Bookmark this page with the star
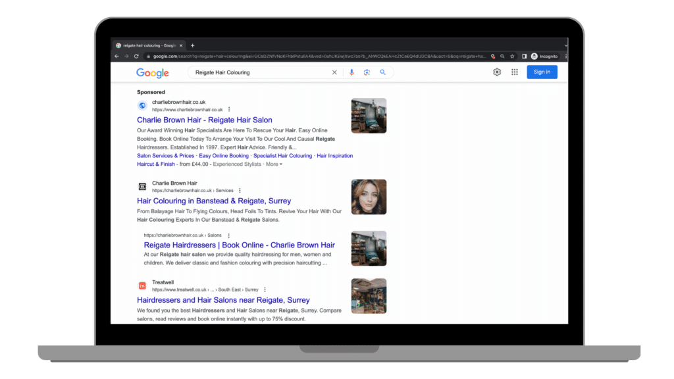The image size is (674, 379). click(x=512, y=57)
